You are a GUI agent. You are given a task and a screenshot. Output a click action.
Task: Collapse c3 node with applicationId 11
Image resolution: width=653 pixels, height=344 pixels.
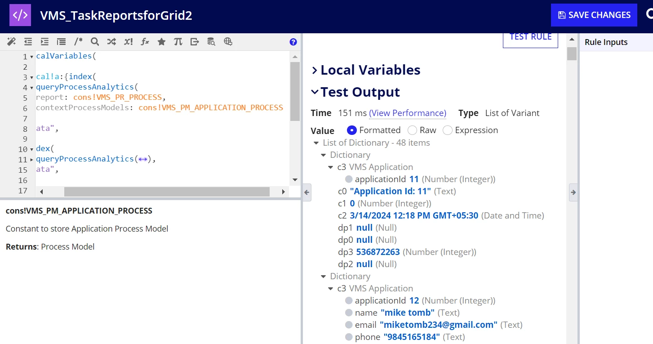tap(331, 167)
